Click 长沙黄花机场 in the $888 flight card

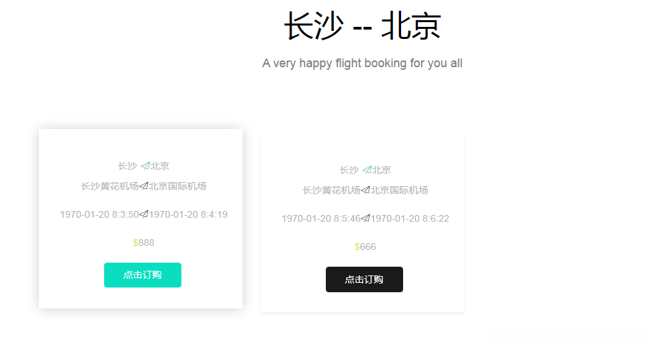pyautogui.click(x=110, y=186)
